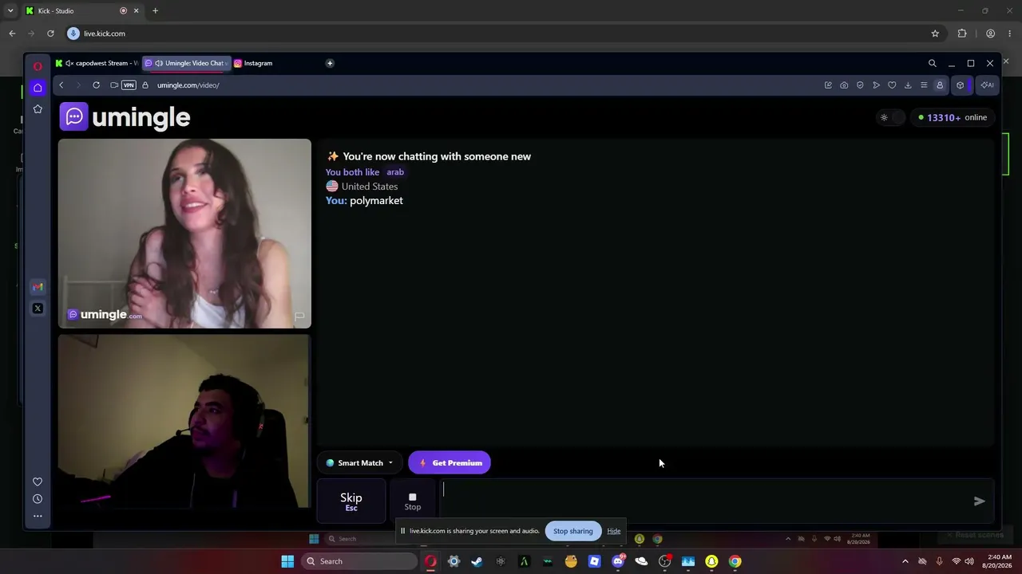
Task: Open the Windows Start menu
Action: click(287, 561)
